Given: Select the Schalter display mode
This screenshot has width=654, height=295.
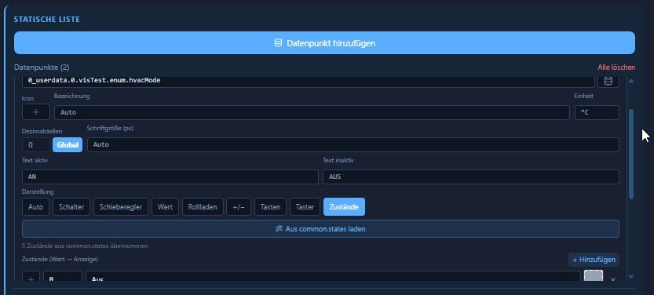Looking at the screenshot, I should pyautogui.click(x=71, y=207).
